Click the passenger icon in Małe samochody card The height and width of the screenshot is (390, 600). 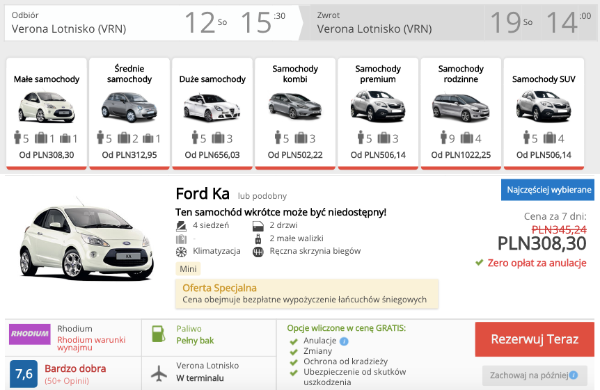click(x=17, y=137)
